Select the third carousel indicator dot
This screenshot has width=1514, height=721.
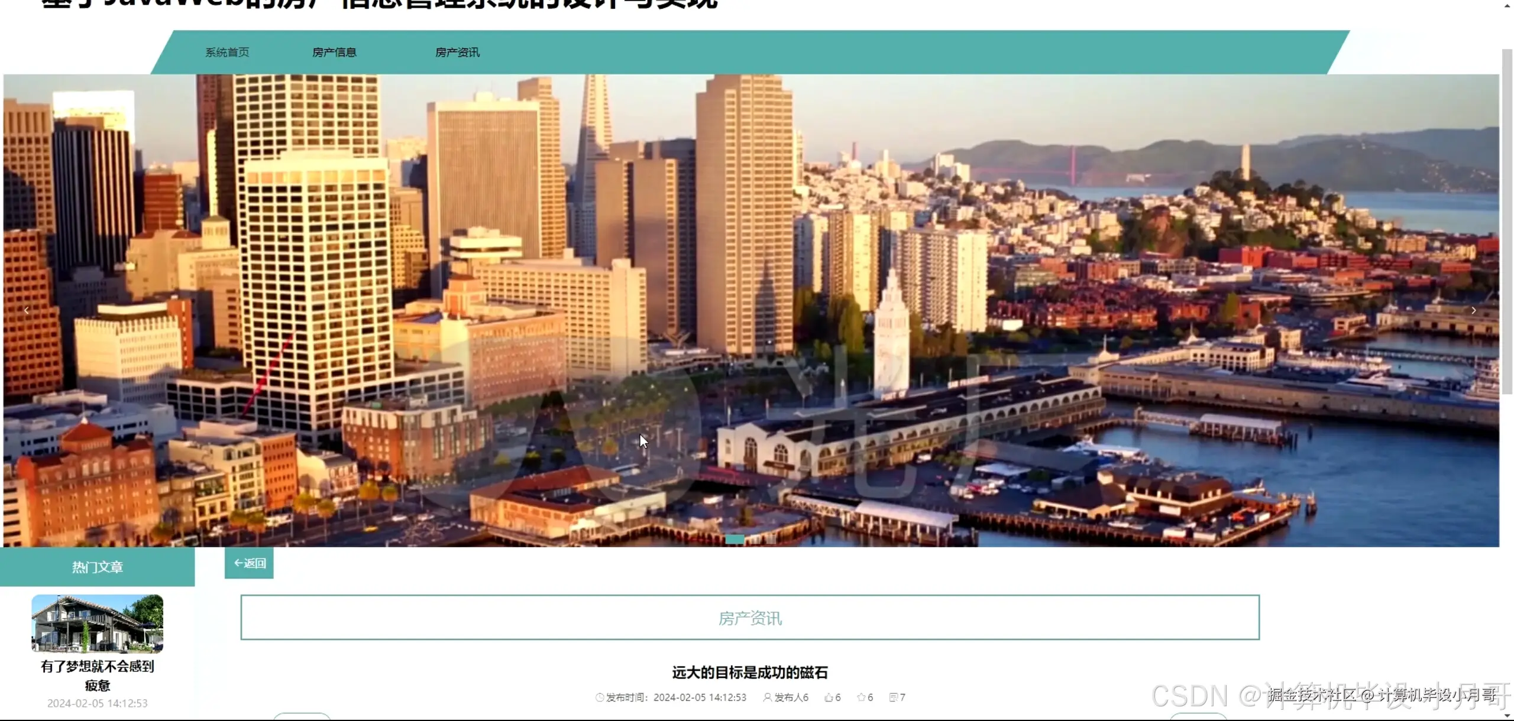pos(772,540)
